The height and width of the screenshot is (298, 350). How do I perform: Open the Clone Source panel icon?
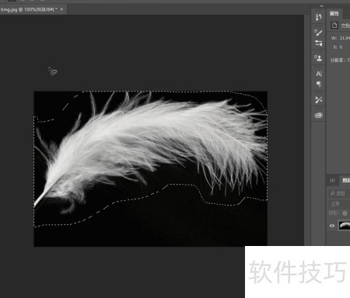(x=319, y=58)
